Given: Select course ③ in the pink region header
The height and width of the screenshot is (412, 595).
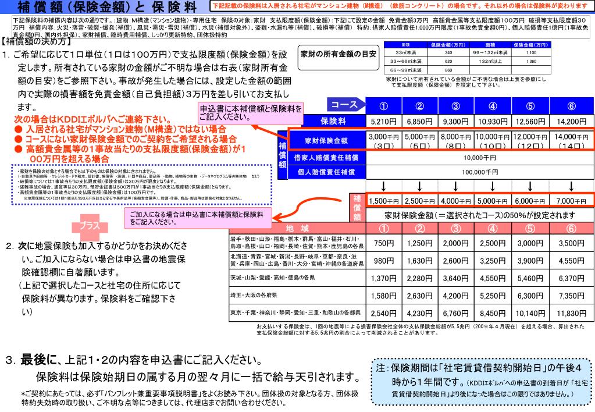Looking at the screenshot, I should coord(456,228).
